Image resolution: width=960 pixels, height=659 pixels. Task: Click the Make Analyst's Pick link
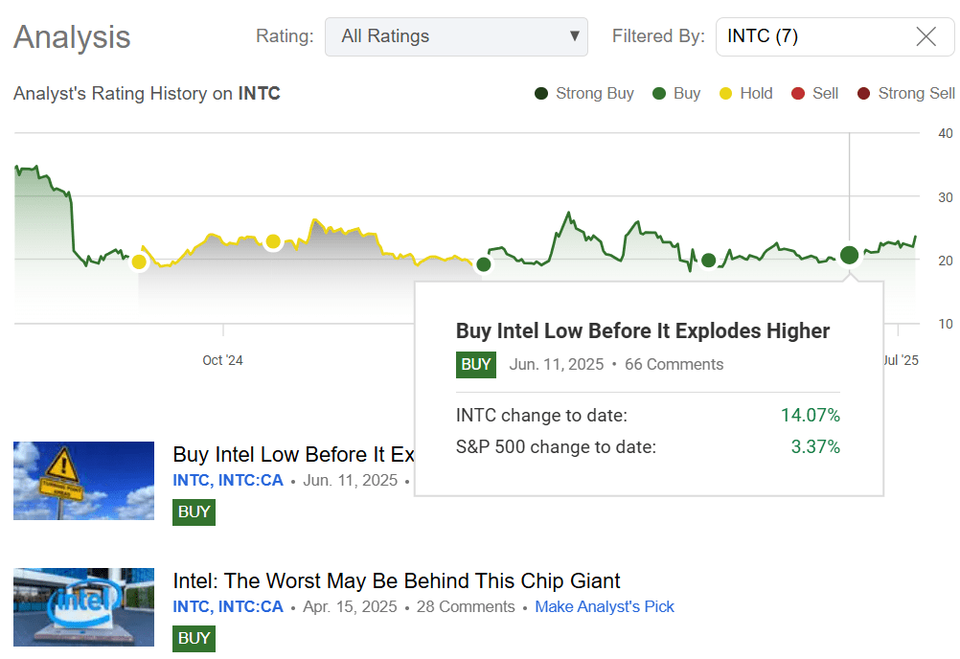click(x=605, y=606)
